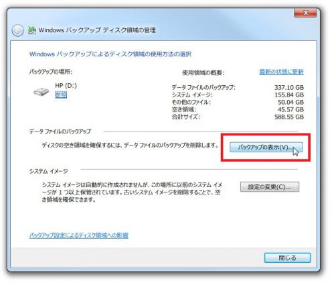Close the dialog with the red X
The height and width of the screenshot is (283, 334).
tap(305, 13)
